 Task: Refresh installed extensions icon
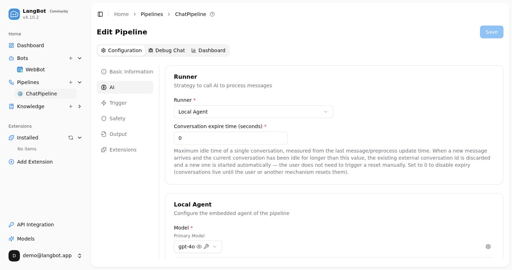pos(71,138)
